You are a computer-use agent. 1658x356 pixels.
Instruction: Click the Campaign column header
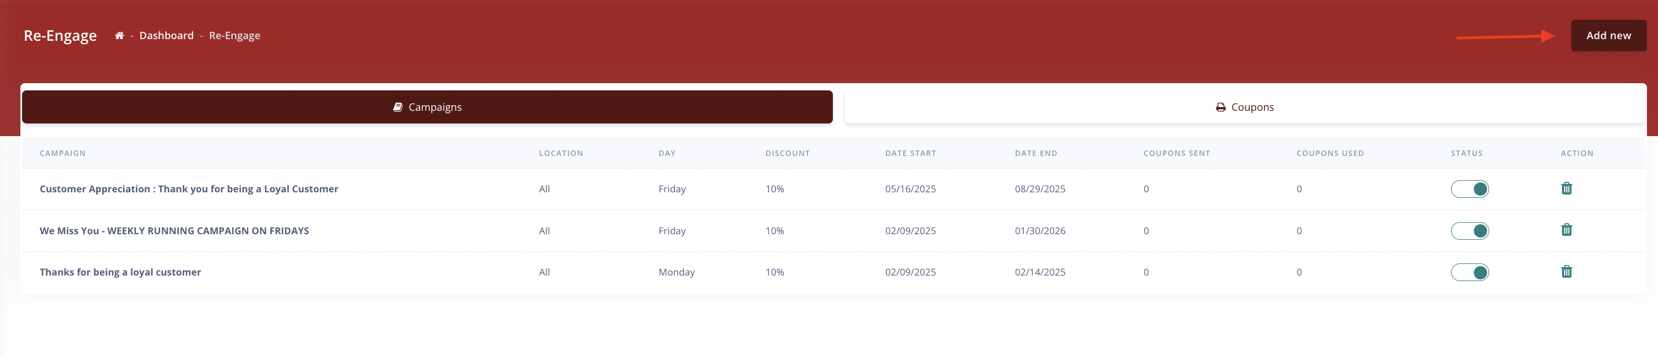point(62,154)
